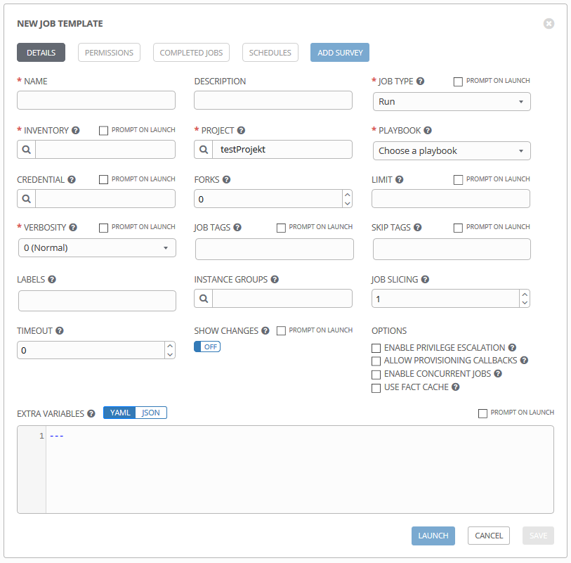Check Prompt on Launch for Job Tags
Viewport: 571px width, 563px height.
(x=281, y=228)
